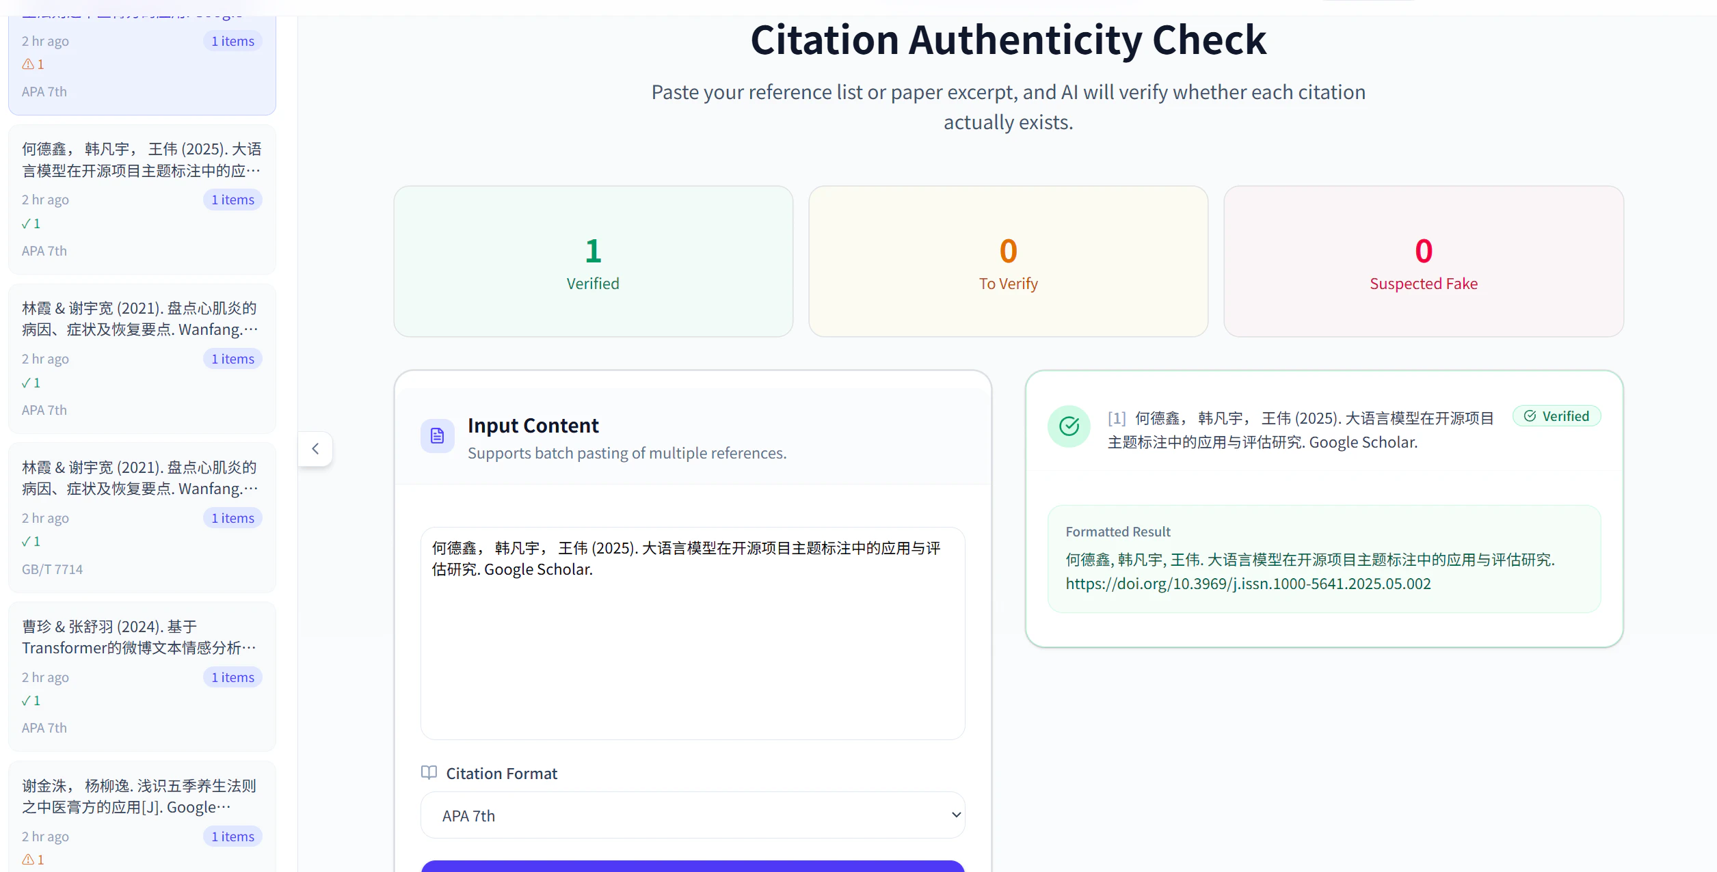1717x872 pixels.
Task: Open the APA 7th citation format dropdown
Action: coord(692,815)
